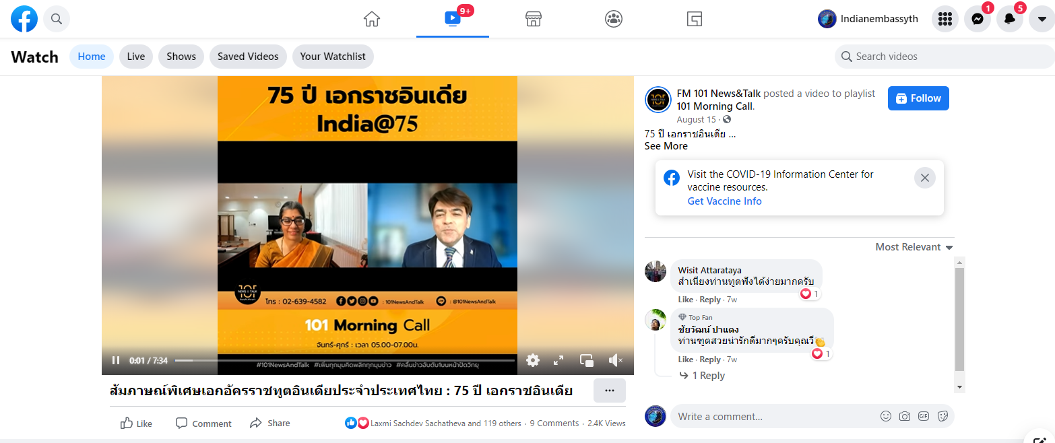Screen dimensions: 1055x443
Task: Open the notifications bell
Action: click(x=1009, y=19)
